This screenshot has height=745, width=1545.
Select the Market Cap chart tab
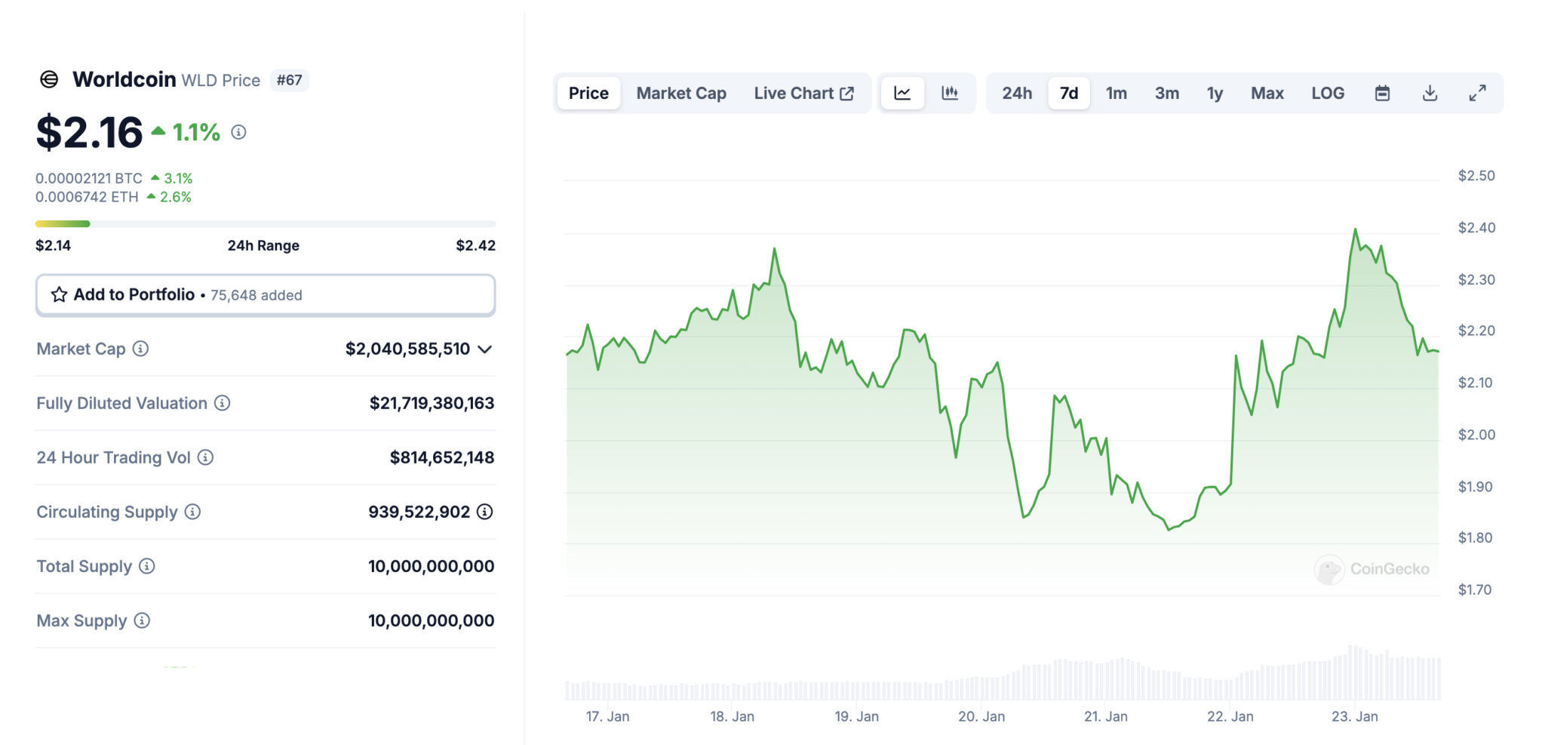click(681, 94)
